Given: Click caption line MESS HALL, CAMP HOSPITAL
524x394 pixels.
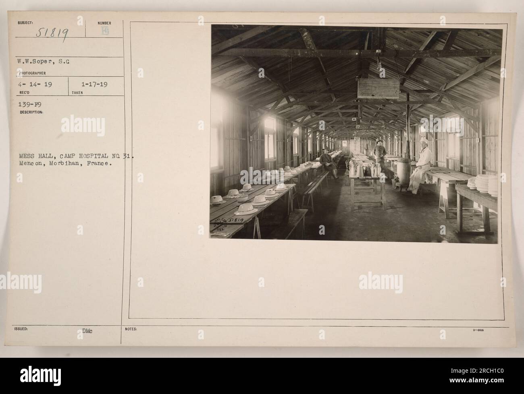Looking at the screenshot, I should point(76,157).
